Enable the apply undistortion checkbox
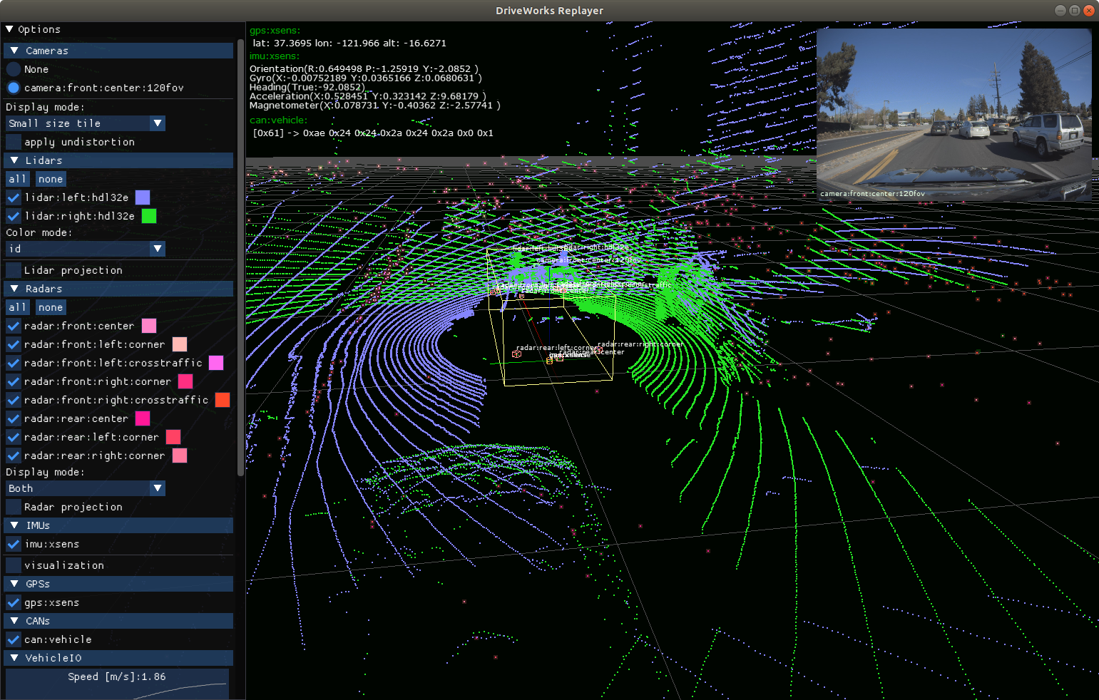Screen dimensions: 1099x700 click(14, 142)
